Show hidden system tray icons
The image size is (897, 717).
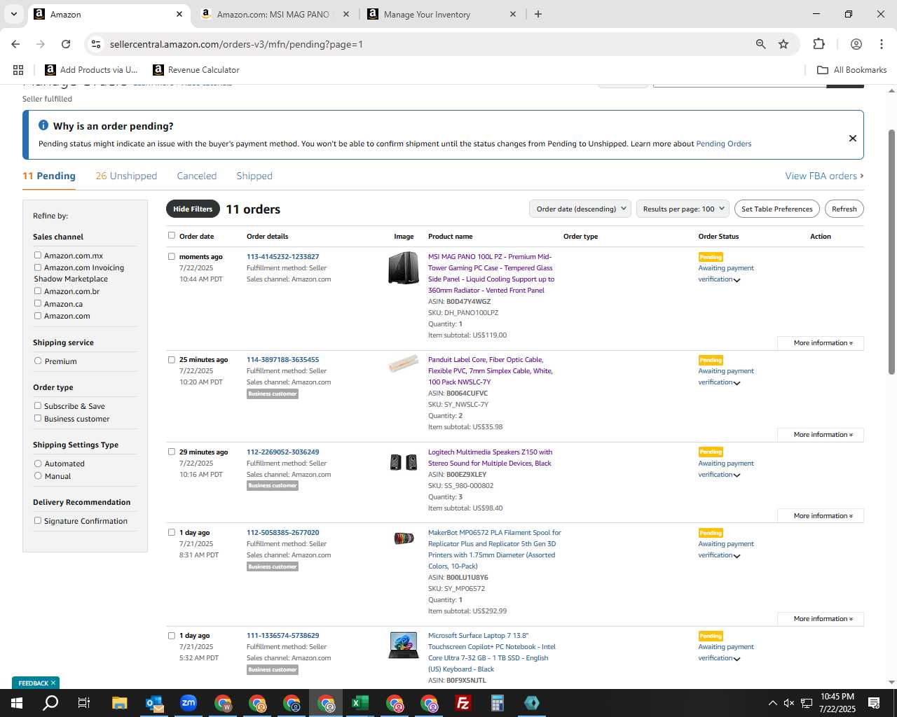click(x=772, y=703)
